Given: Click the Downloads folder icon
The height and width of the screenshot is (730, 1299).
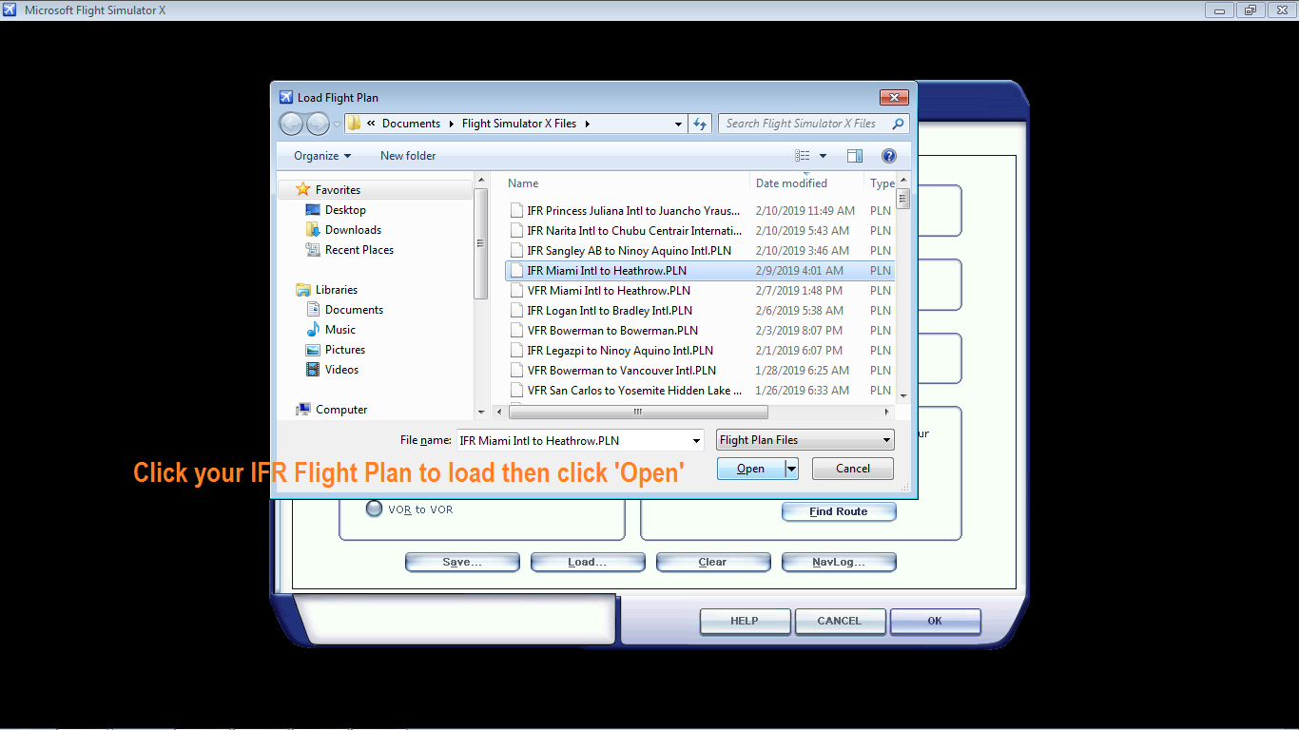Looking at the screenshot, I should click(313, 230).
